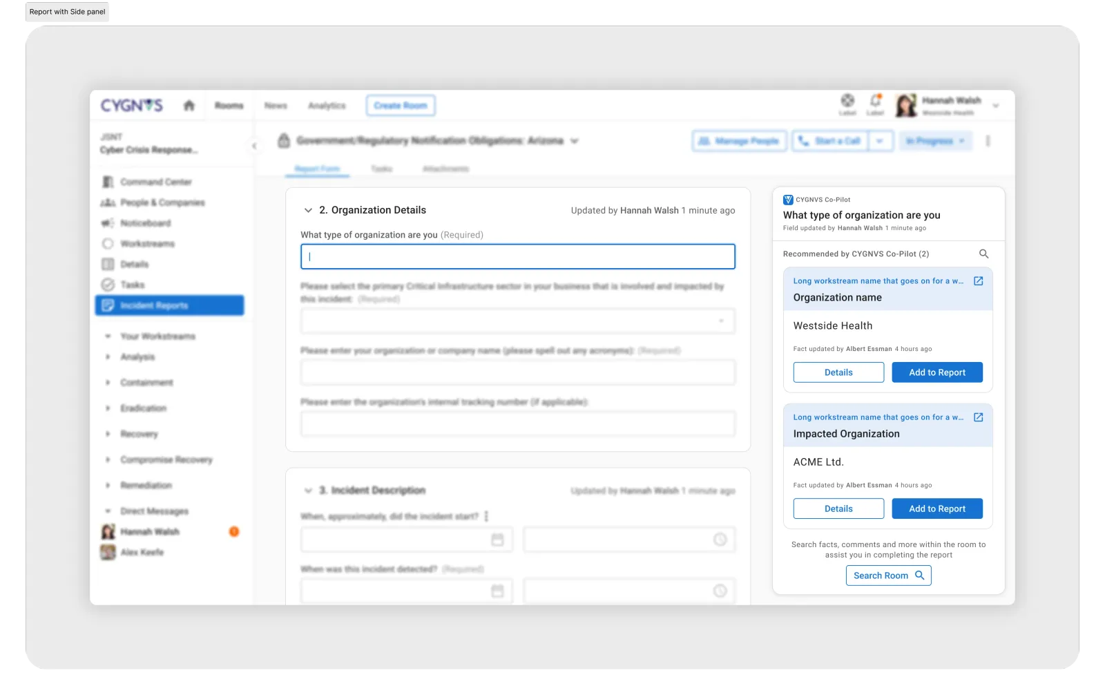Expand the Eradication workstream
This screenshot has height=695, width=1105.
pos(108,408)
